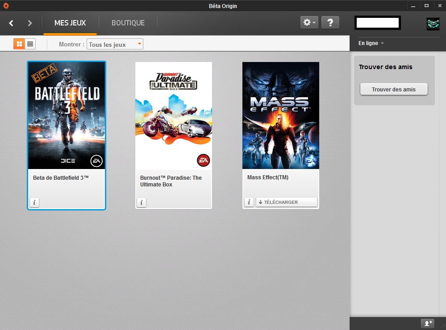Screen dimensions: 446x330
Task: Open info for Burnout Paradise Ultimate Box
Action: pos(142,202)
